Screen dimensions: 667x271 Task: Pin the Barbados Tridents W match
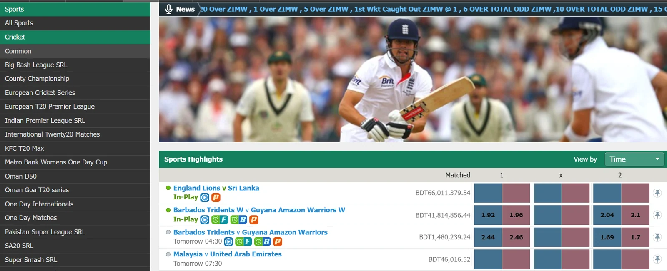[x=657, y=215]
